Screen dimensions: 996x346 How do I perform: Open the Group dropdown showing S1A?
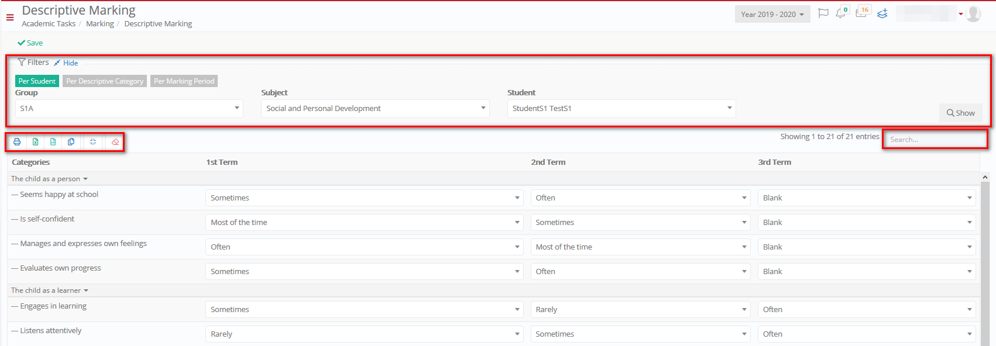tap(129, 109)
